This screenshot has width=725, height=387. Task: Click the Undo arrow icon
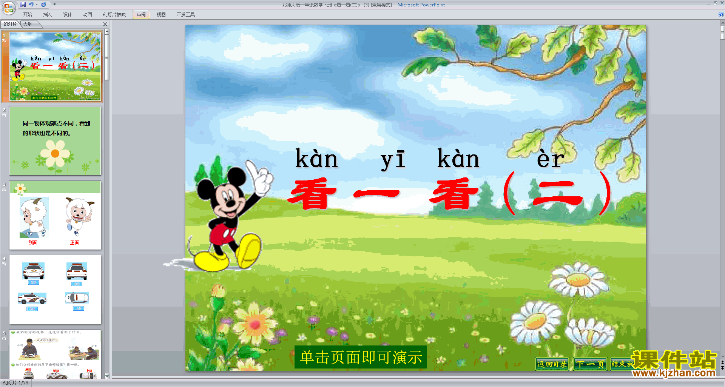click(x=31, y=5)
